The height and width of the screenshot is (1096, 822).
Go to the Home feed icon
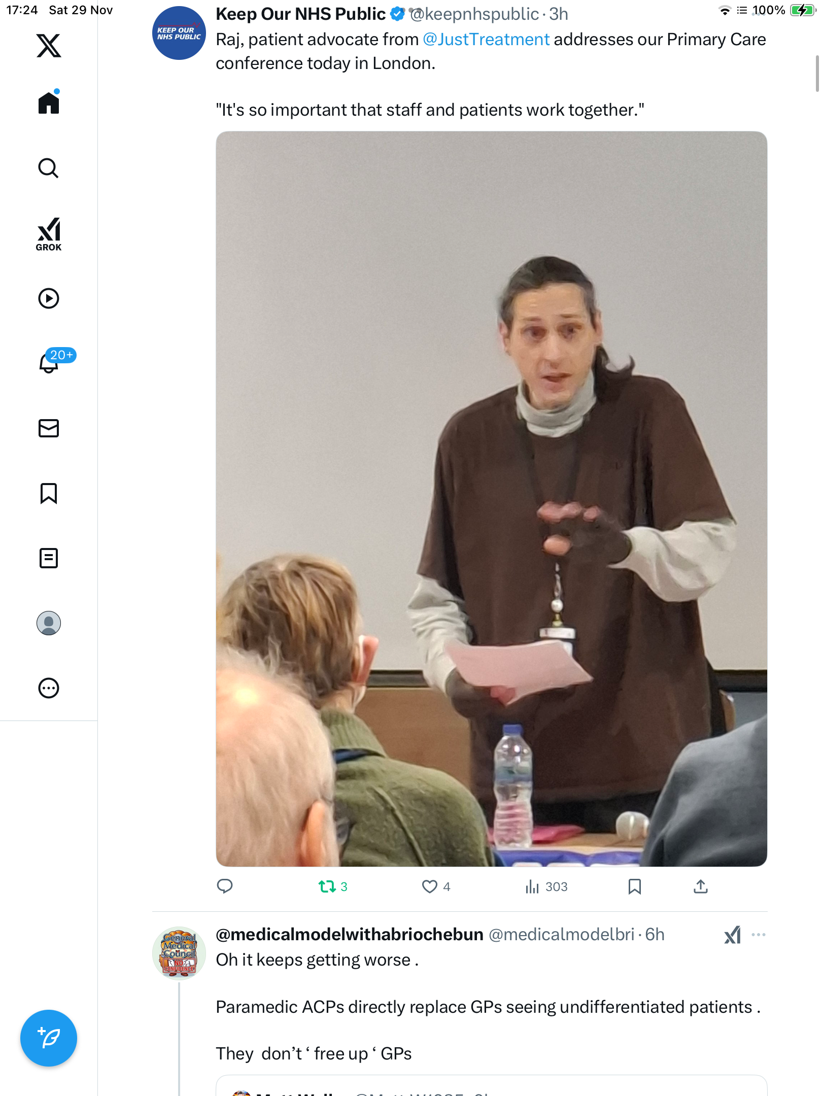tap(49, 102)
